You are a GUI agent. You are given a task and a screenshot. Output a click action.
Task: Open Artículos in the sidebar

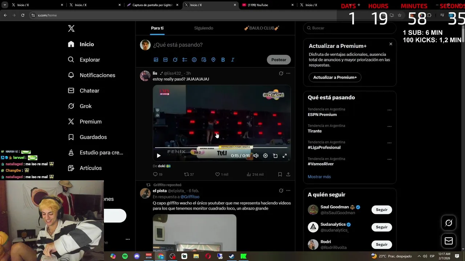(x=85, y=168)
